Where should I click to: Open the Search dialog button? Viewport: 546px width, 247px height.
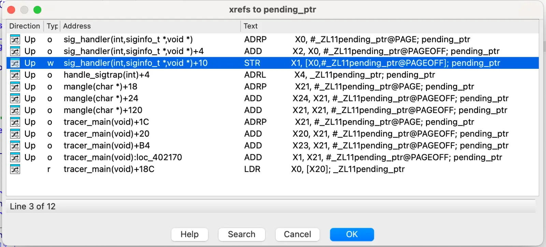(242, 234)
